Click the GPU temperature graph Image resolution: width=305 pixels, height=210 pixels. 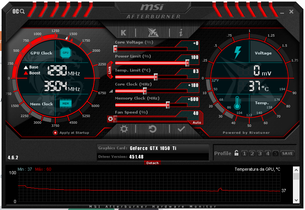pos(149,187)
